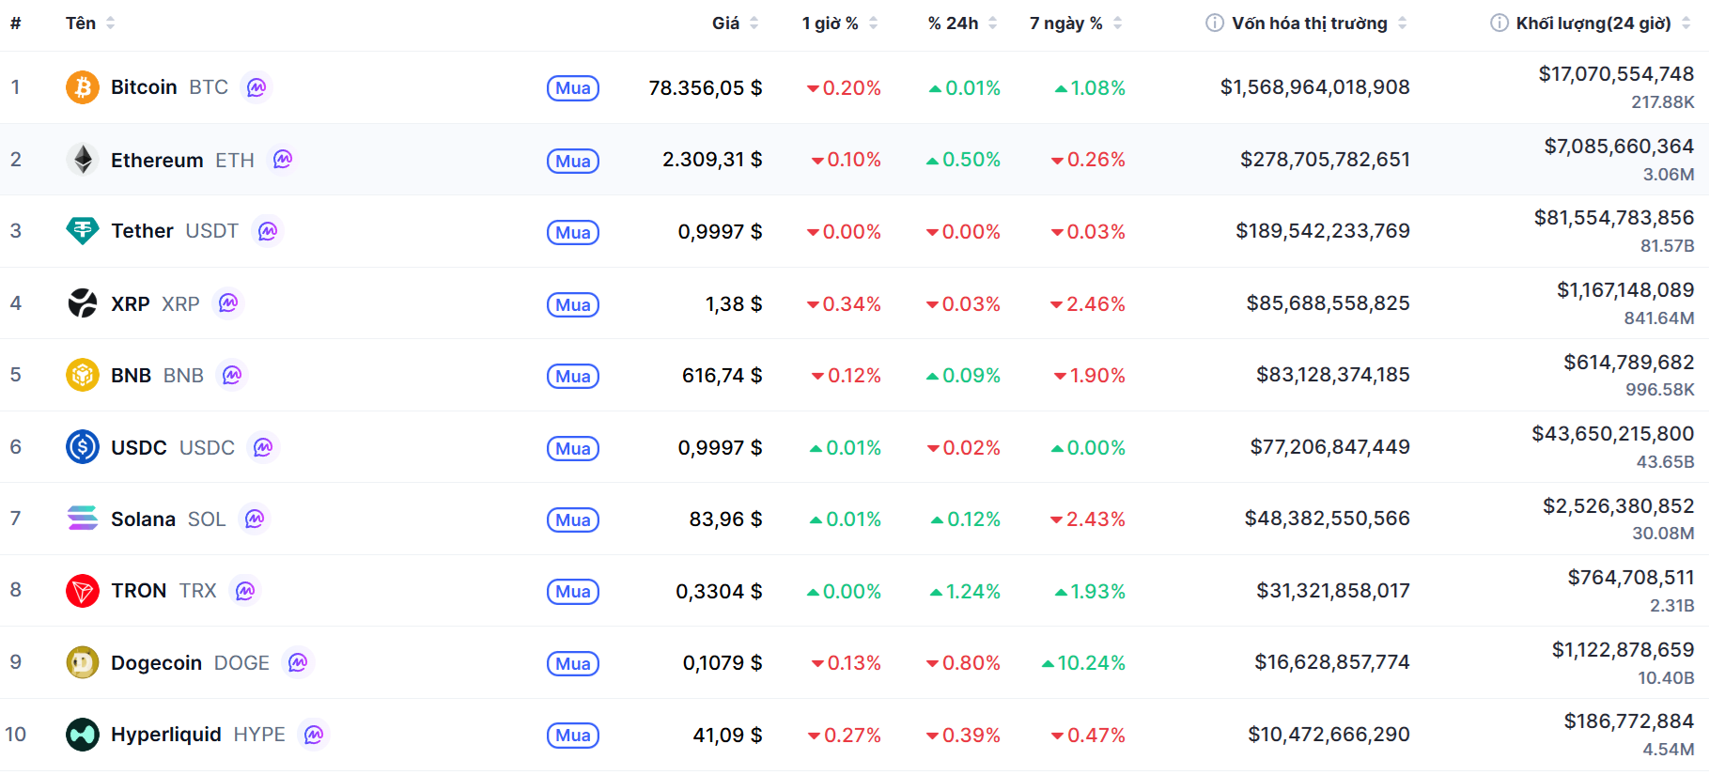This screenshot has height=775, width=1709.
Task: Open the purple badge icon beside DOGE
Action: click(298, 662)
